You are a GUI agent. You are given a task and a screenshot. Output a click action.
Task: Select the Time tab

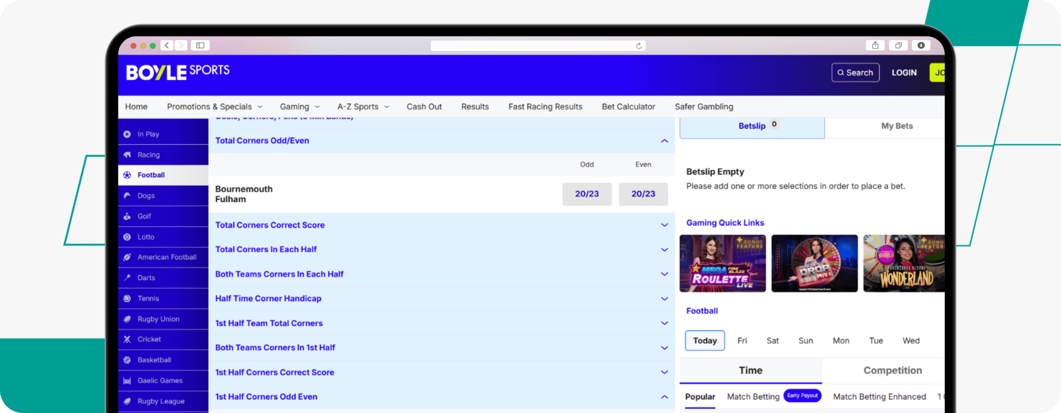[750, 370]
